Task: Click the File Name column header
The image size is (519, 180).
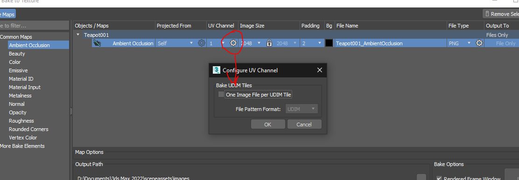Action: click(x=391, y=26)
